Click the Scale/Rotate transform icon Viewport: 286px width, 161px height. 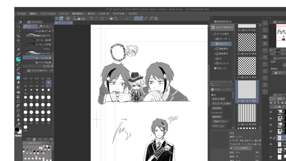coord(115,18)
